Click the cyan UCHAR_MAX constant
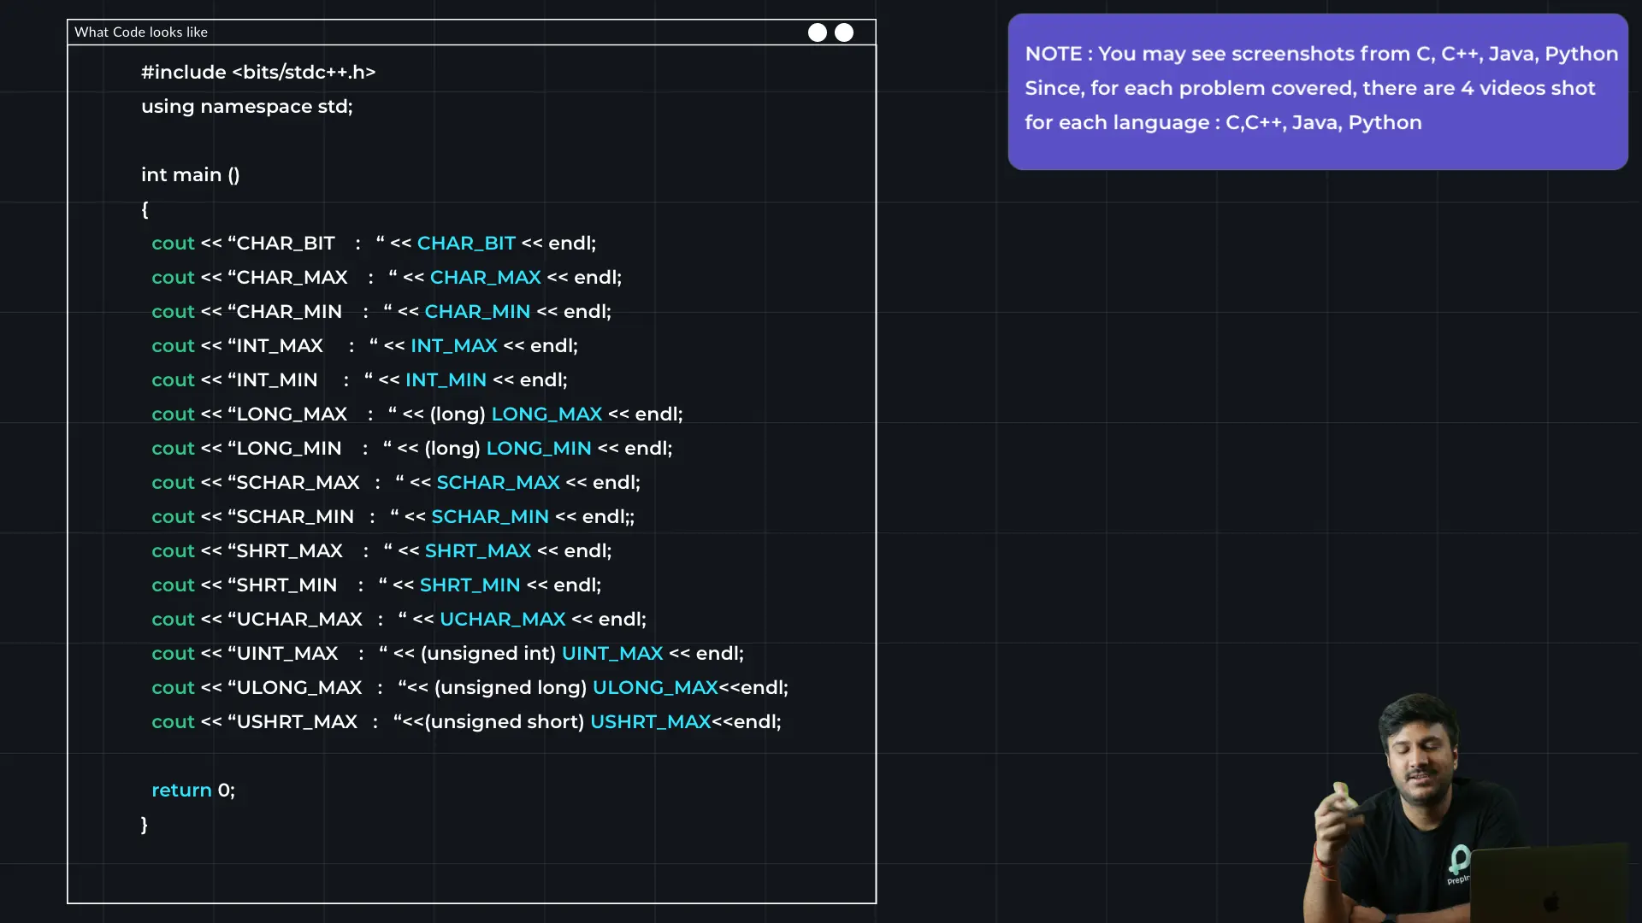 [x=503, y=620]
